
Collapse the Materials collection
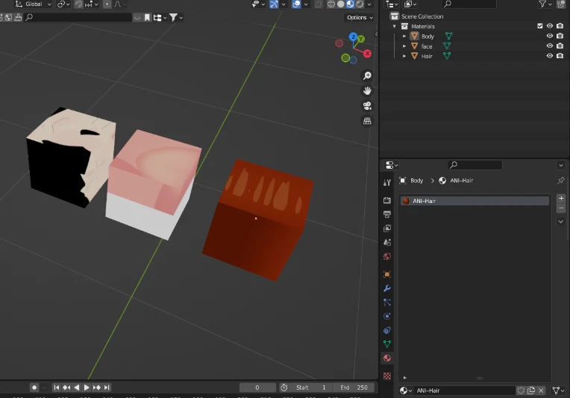tap(395, 26)
